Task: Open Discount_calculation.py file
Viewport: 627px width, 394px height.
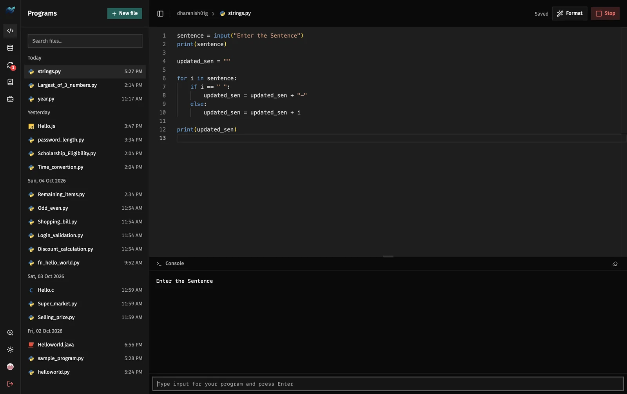Action: pos(85,249)
